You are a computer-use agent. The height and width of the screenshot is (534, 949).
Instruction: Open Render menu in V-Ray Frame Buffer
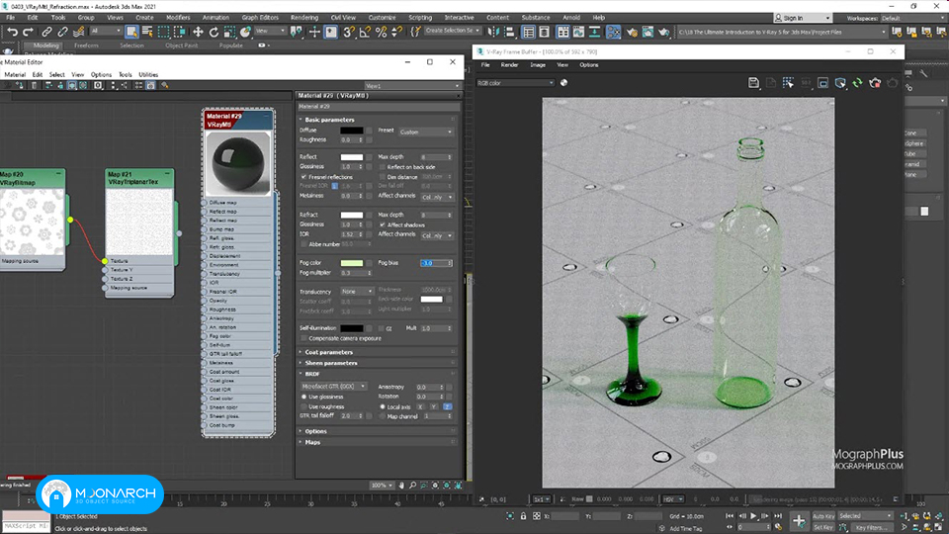510,65
